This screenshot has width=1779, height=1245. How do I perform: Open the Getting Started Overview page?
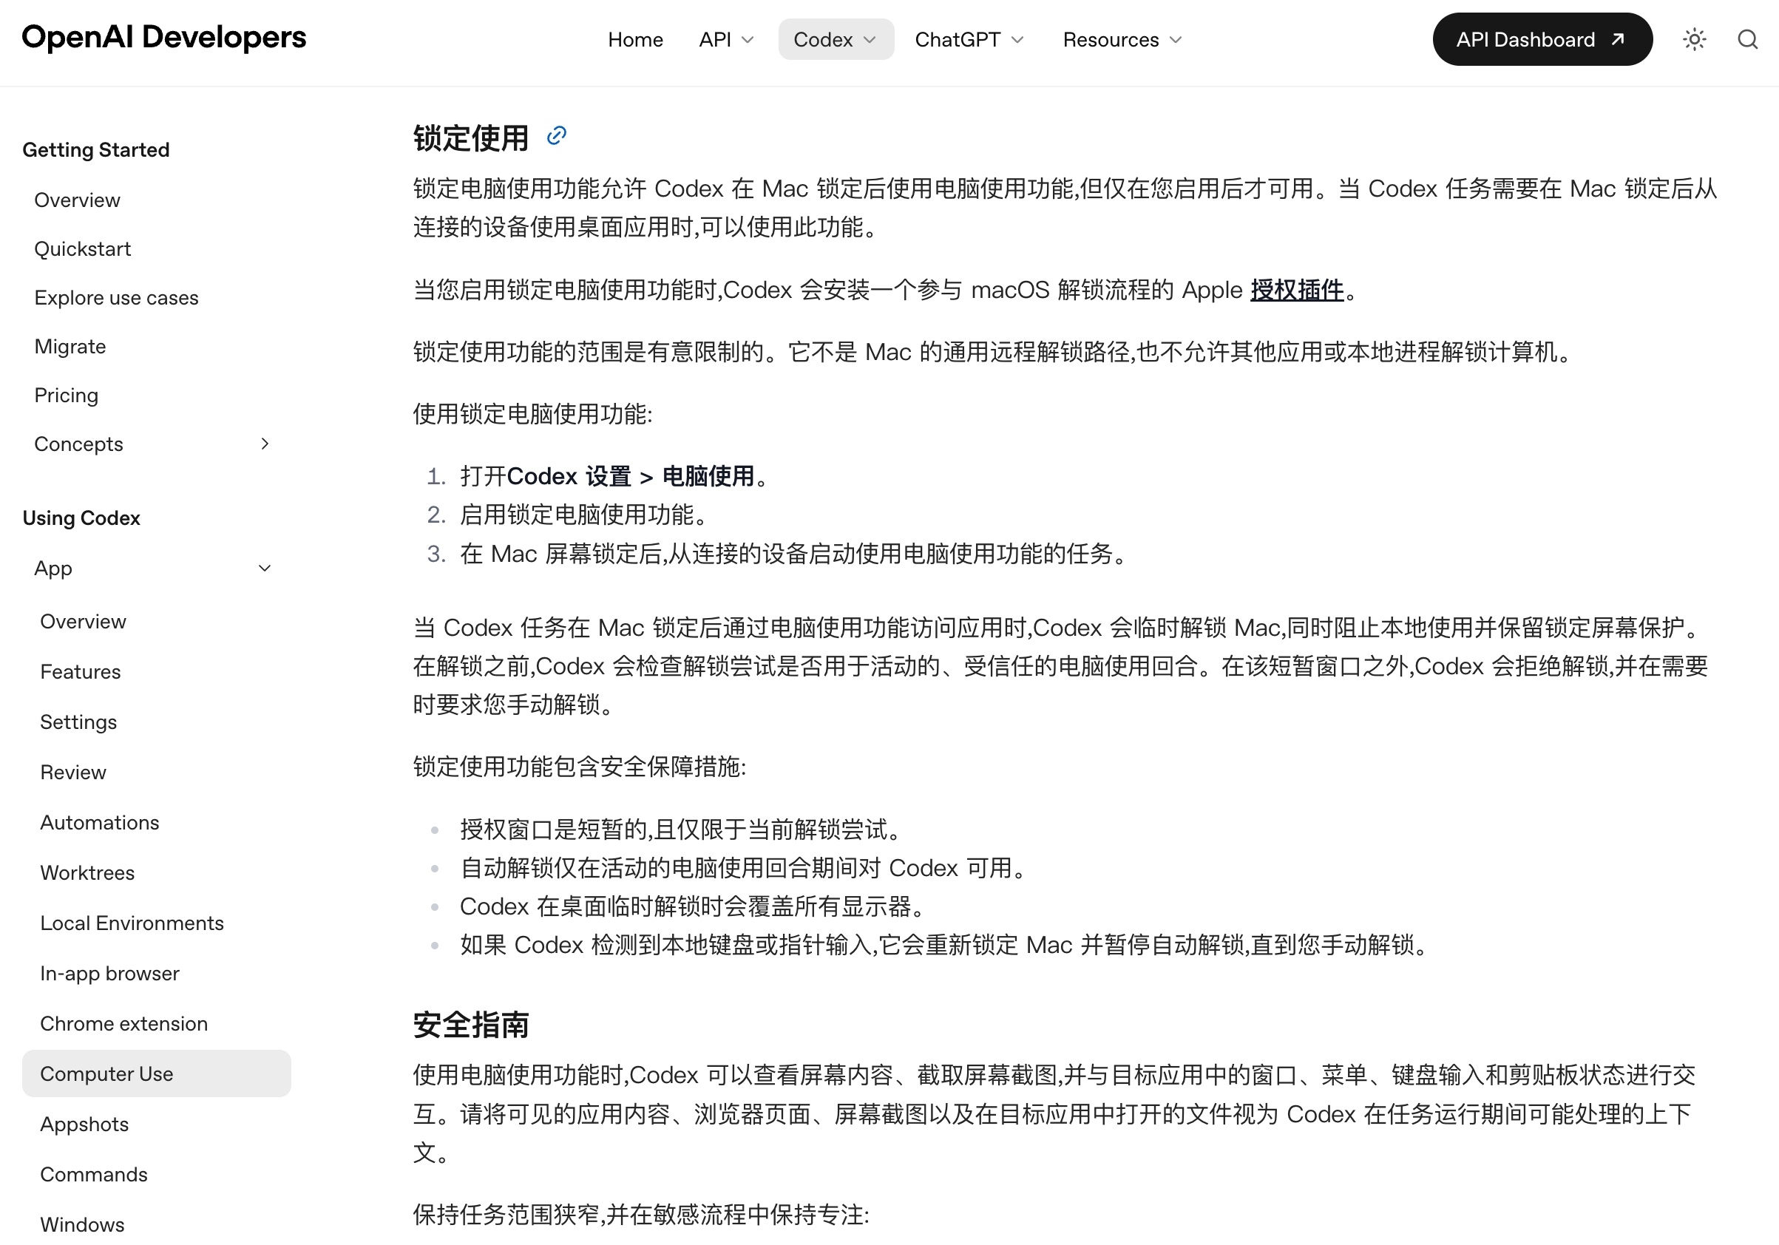78,200
